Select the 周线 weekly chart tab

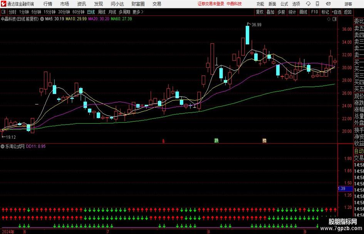click(x=102, y=12)
